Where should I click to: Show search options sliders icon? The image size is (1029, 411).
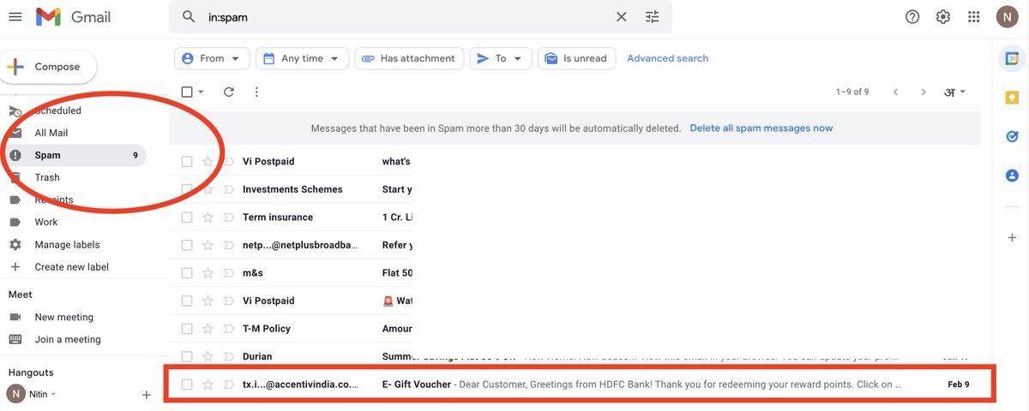tap(653, 17)
